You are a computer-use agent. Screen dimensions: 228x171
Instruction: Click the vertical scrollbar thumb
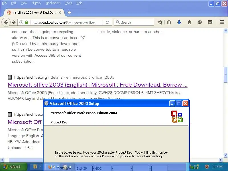225,75
